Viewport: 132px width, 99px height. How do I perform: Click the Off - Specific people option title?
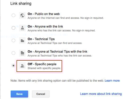42,64
